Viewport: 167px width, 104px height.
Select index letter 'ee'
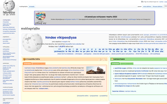77,49
